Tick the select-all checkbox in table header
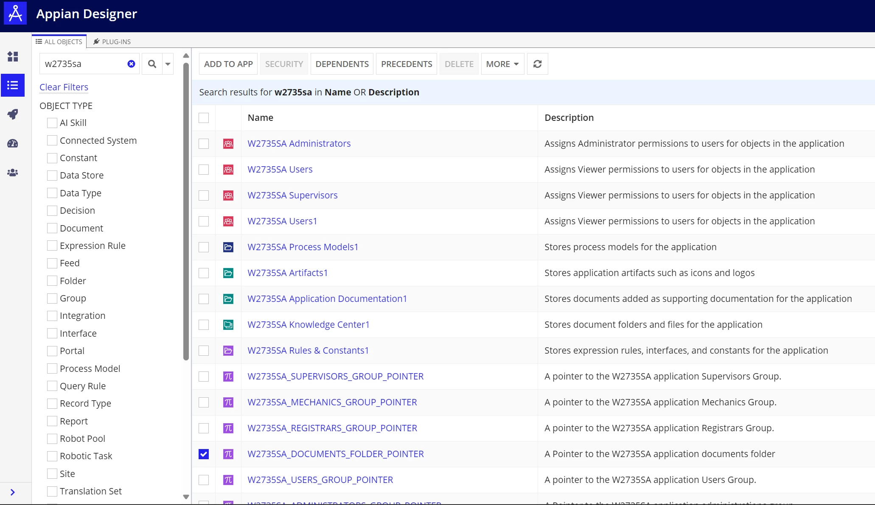Screen dimensions: 875x505 tap(204, 118)
